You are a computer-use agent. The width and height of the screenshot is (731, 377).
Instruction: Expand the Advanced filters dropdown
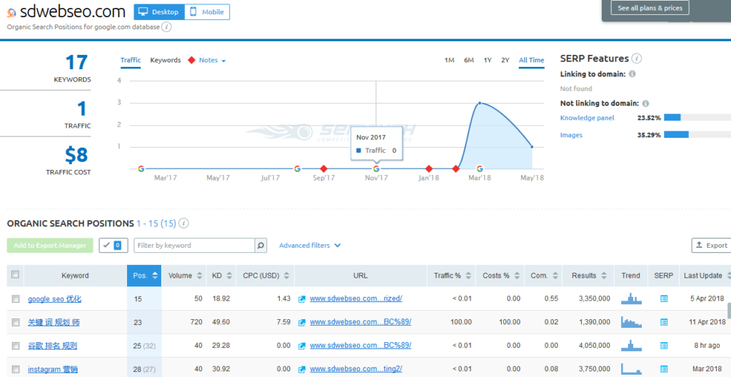coord(310,246)
